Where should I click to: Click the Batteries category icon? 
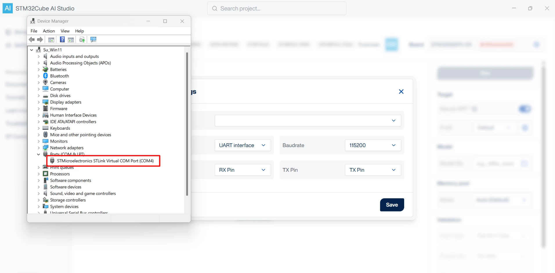tap(46, 69)
